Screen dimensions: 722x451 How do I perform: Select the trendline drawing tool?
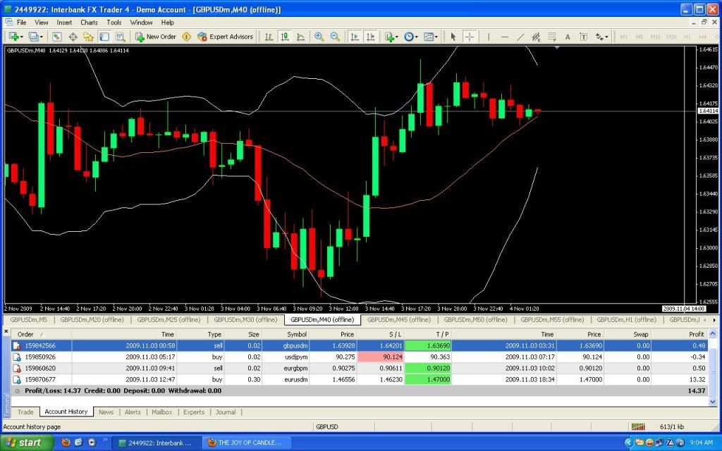coord(520,37)
